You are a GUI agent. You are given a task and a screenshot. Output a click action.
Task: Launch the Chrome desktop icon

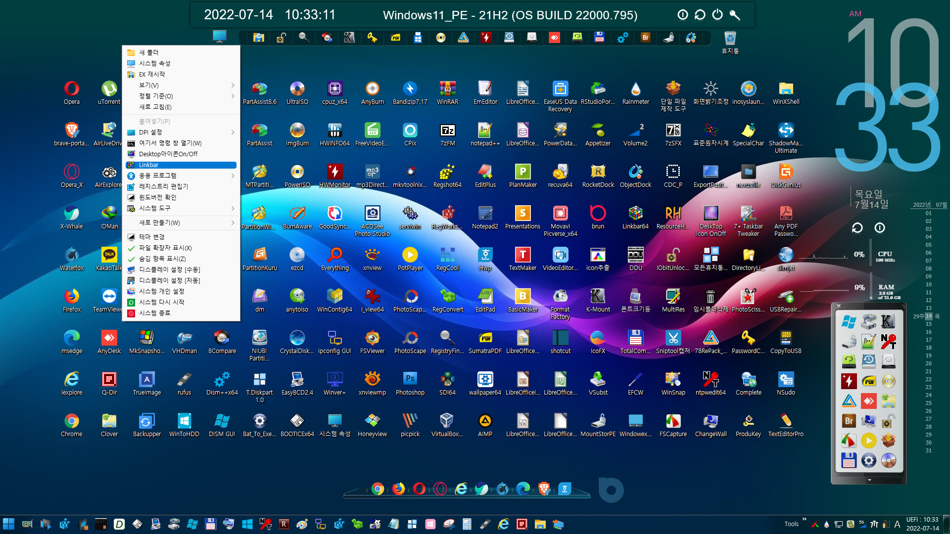(x=71, y=425)
